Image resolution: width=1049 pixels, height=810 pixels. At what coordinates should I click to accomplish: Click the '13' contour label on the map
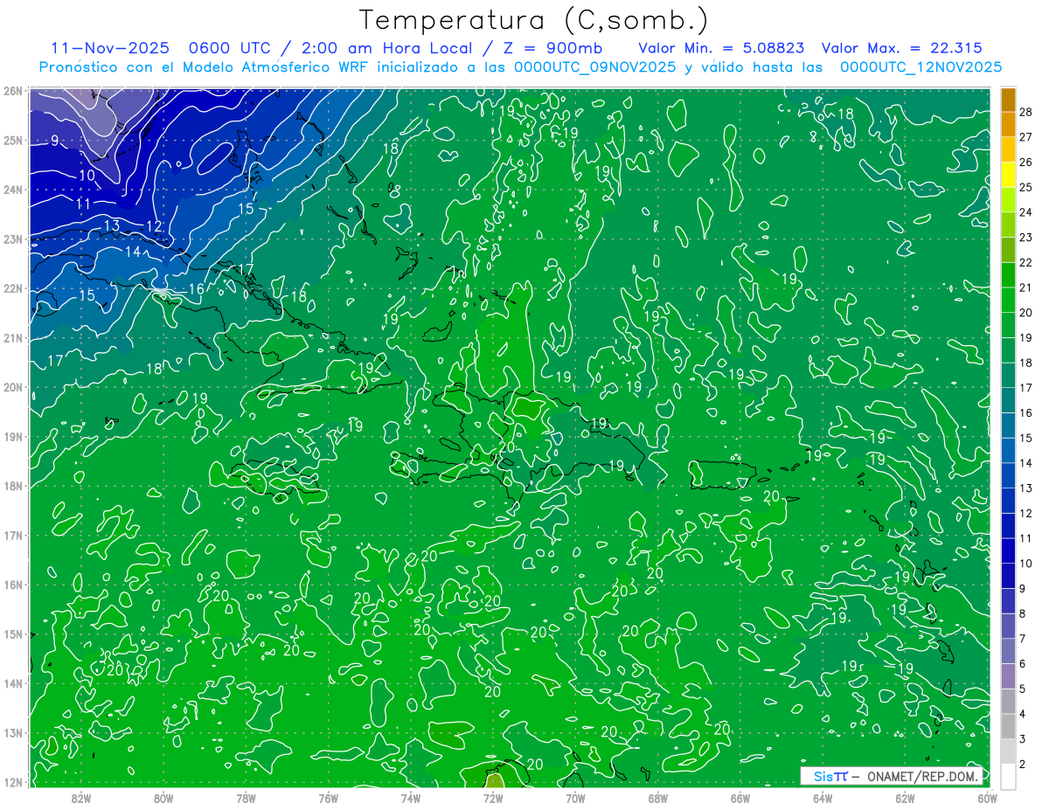[x=111, y=226]
